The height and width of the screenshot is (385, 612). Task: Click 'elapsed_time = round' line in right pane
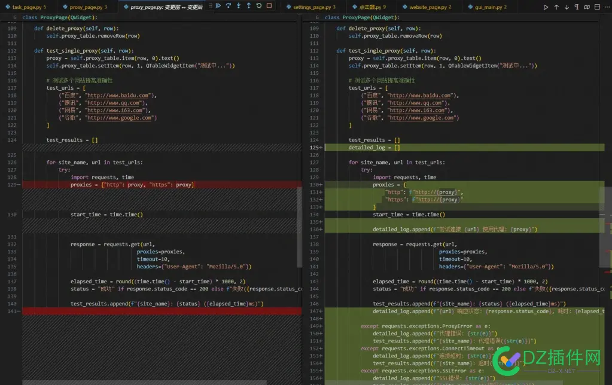[460, 281]
